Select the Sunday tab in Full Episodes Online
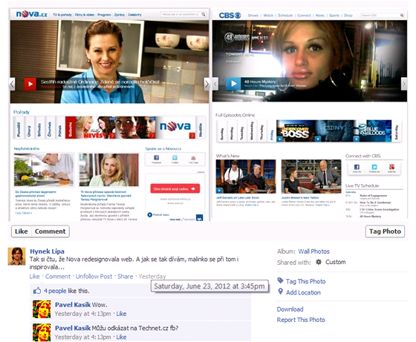The height and width of the screenshot is (342, 416). (x=221, y=131)
